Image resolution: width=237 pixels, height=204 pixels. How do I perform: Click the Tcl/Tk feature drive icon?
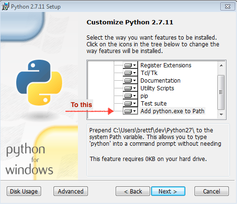click(128, 73)
